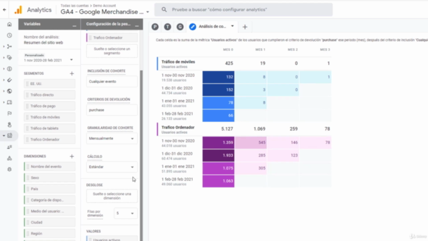Screen dimensions: 428x241
Task: Select Tráfico Ordenador in the segments list
Action: click(49, 139)
